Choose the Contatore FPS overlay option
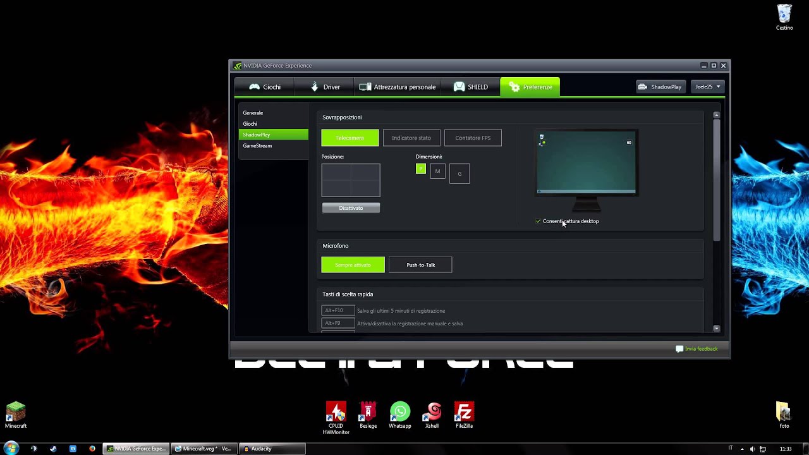Viewport: 809px width, 455px height. pyautogui.click(x=473, y=138)
